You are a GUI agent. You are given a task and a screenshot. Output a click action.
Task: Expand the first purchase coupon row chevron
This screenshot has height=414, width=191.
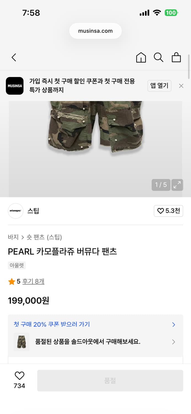[x=173, y=325]
